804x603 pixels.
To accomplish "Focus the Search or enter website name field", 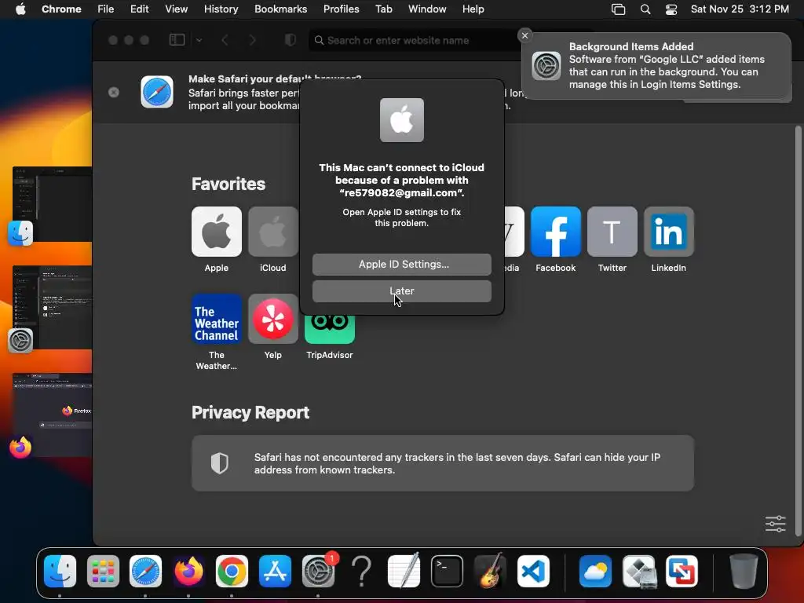I will point(415,40).
